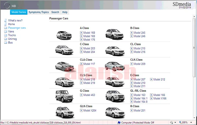Click the What's new? page icon
Screen dimensions: 197x125
pos(6,20)
